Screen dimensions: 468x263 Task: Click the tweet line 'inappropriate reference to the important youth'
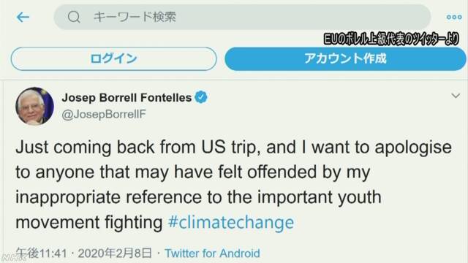(198, 197)
